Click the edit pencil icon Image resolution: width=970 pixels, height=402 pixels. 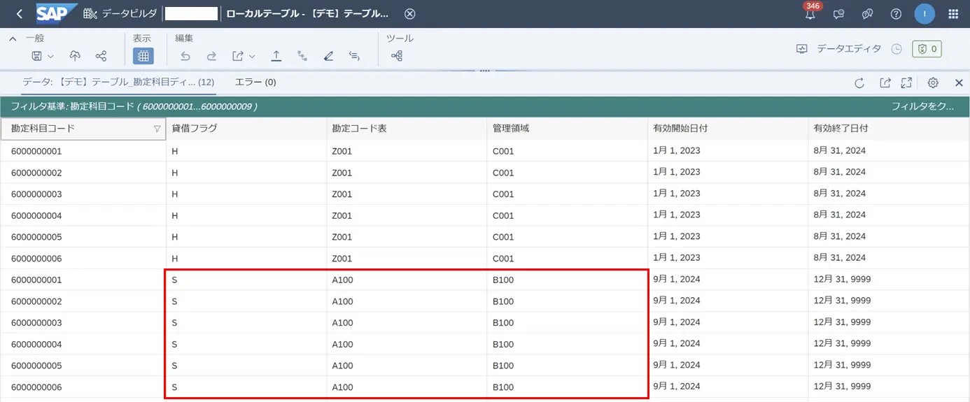point(328,56)
